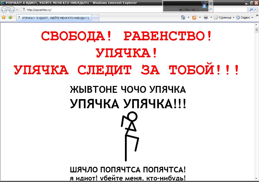Click inside the ICQ Search box
Screen dimensions: 259x182
point(223,10)
